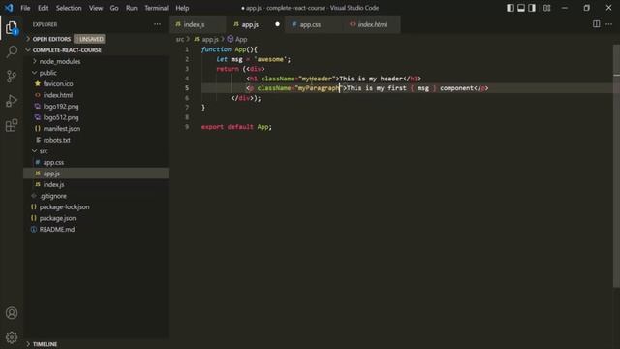Viewport: 620px width, 349px height.
Task: Click the app.js breadcrumb segment
Action: (x=210, y=39)
